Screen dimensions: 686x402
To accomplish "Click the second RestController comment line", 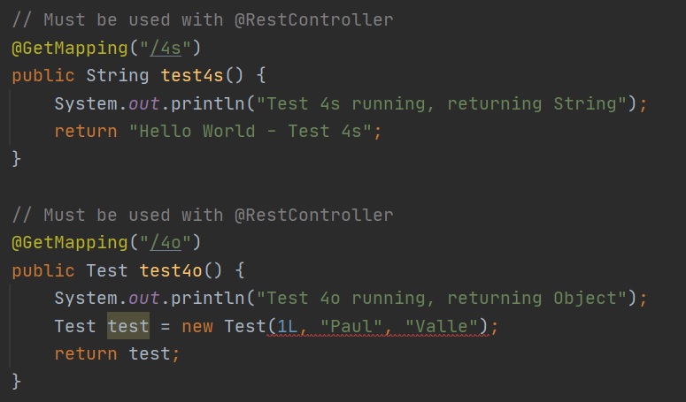I will point(203,215).
